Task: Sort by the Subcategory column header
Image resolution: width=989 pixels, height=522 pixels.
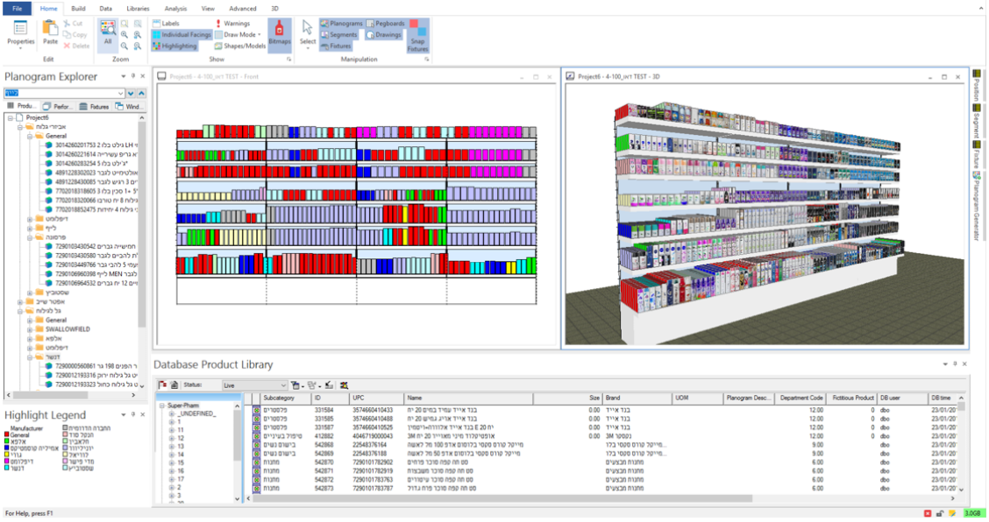Action: [286, 398]
